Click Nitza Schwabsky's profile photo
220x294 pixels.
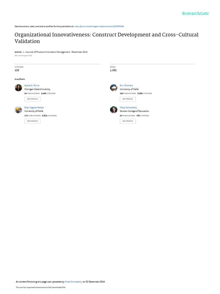(114, 110)
